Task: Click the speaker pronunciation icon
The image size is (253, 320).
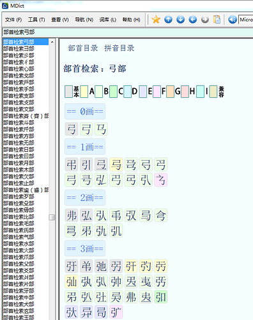Action: pos(233,20)
